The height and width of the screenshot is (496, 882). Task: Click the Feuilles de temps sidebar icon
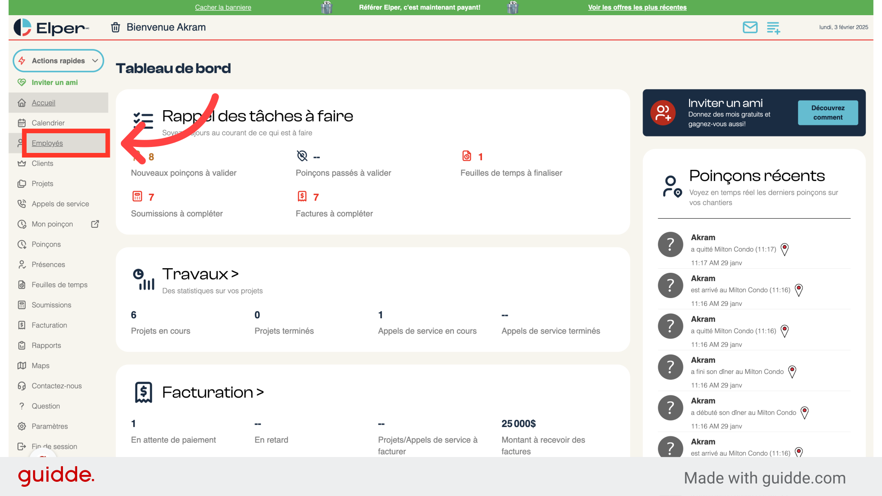(22, 285)
